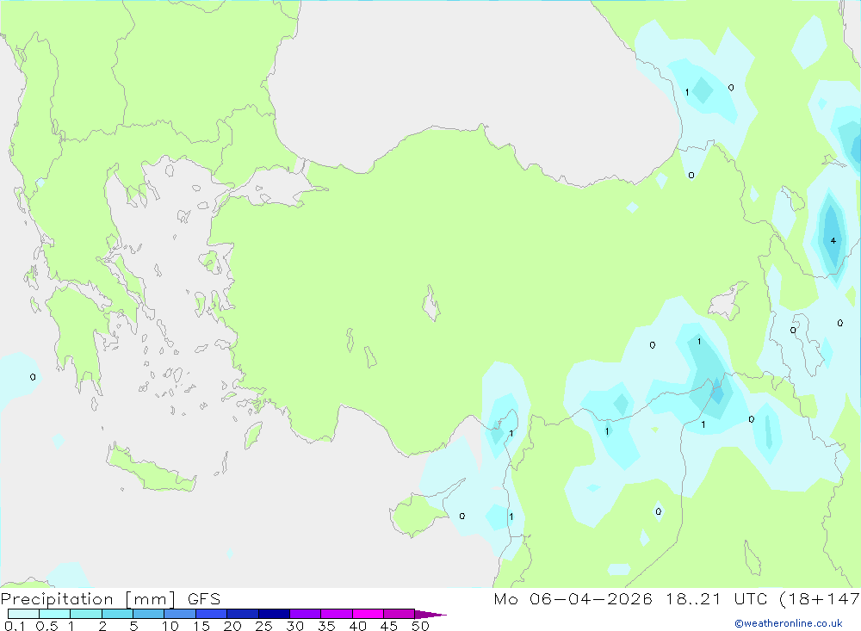The width and height of the screenshot is (861, 631).
Task: Click the legend value '0.5'
Action: (46, 626)
